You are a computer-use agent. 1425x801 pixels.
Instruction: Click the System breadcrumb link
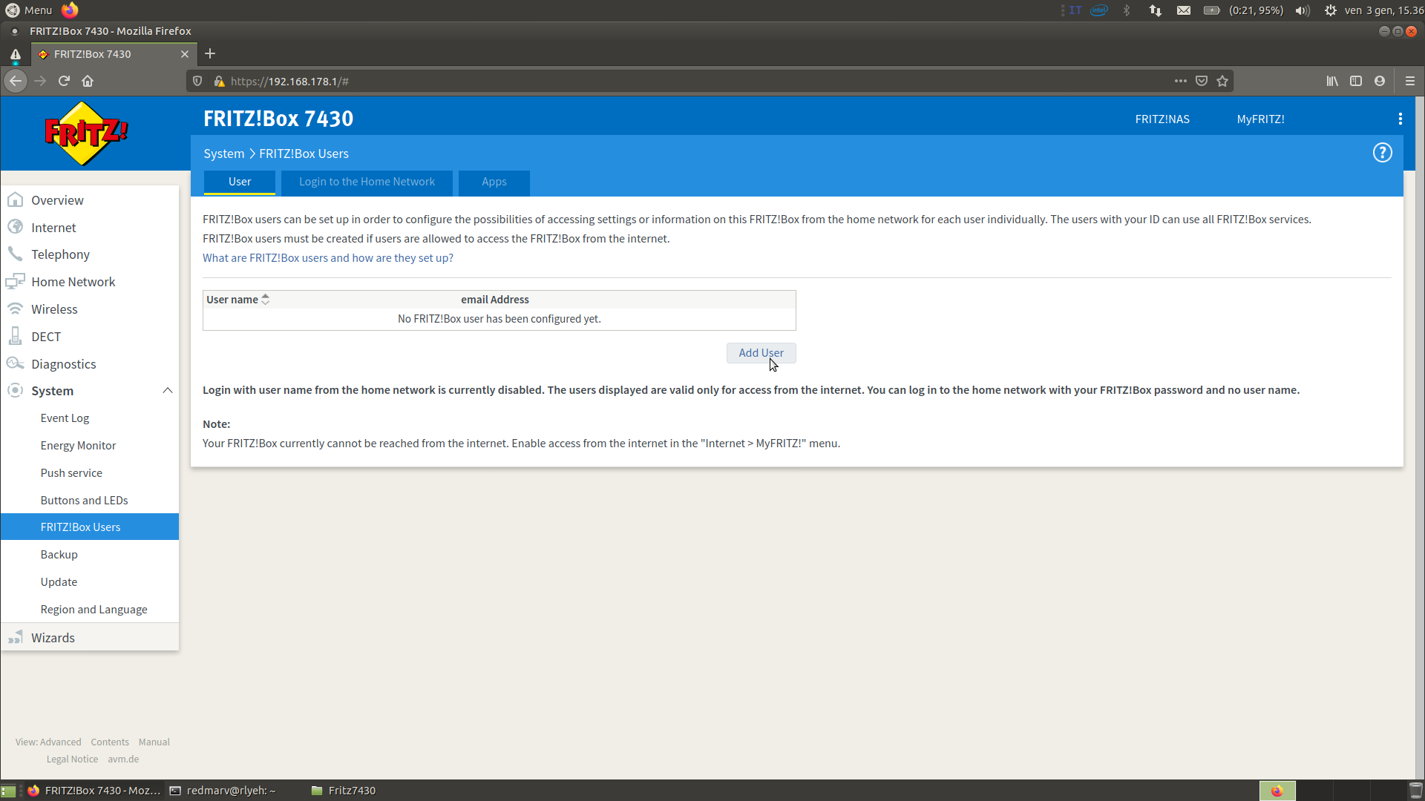point(223,154)
